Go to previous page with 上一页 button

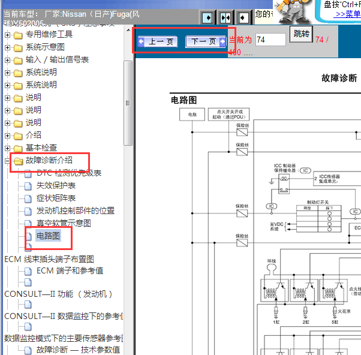pos(158,41)
